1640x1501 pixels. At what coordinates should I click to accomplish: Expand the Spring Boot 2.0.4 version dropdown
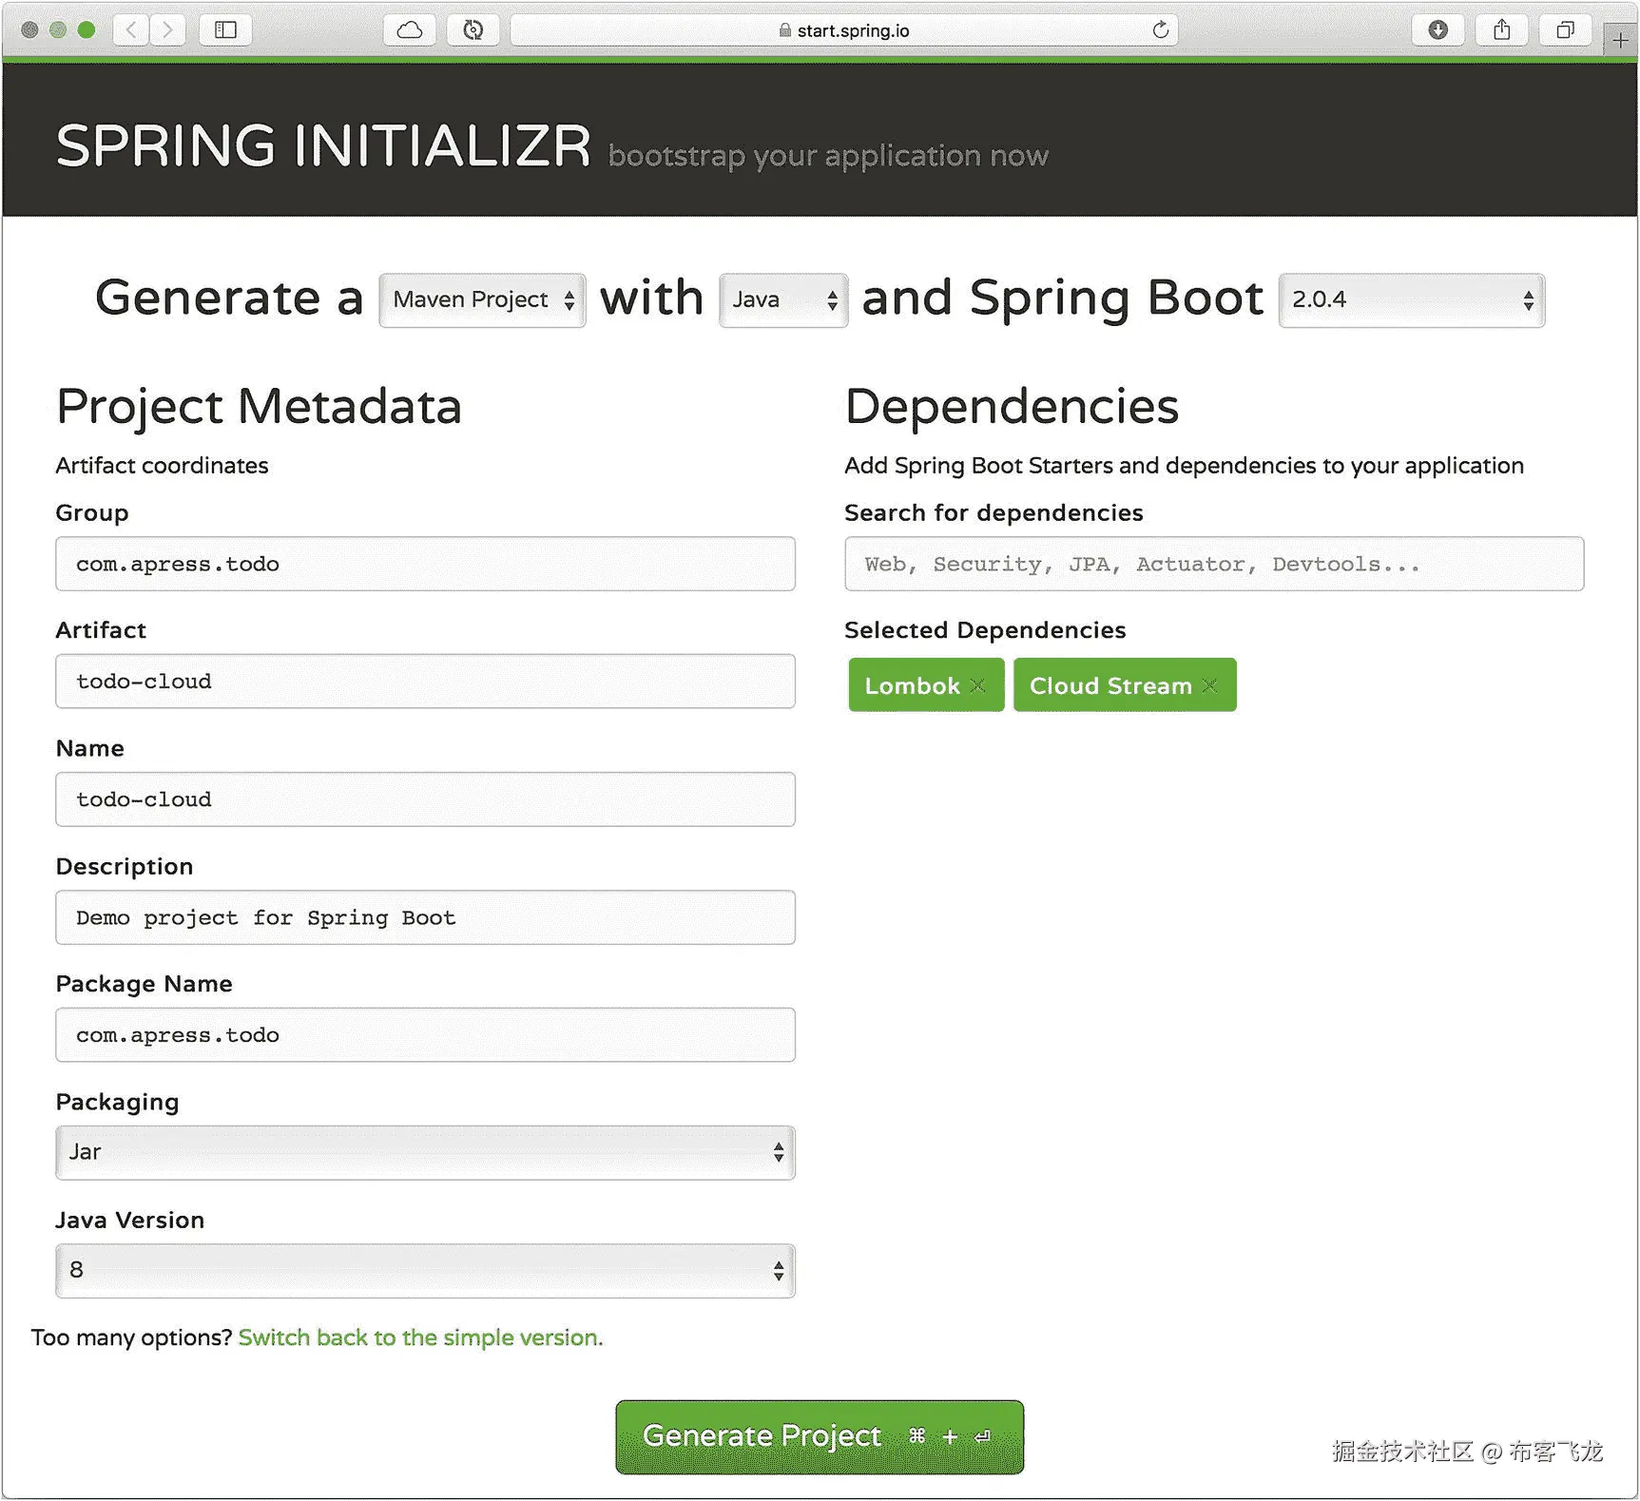[x=1411, y=300]
